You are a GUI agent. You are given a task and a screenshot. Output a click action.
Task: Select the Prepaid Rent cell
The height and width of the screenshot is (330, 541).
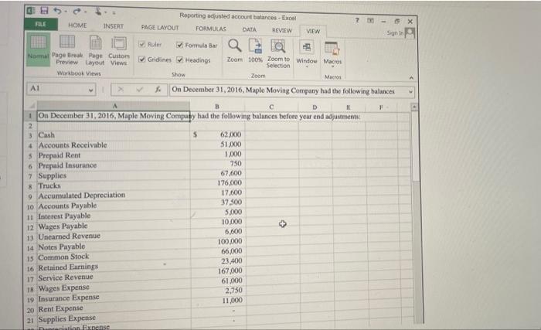tap(114, 155)
